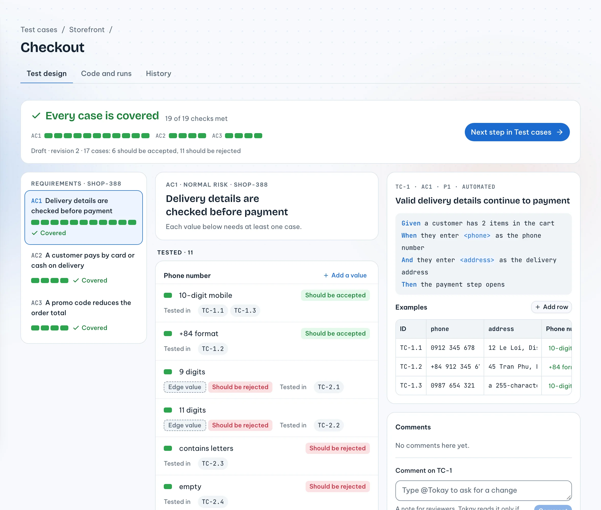Open TC-2.4 chip for empty value
The height and width of the screenshot is (510, 601).
tap(212, 502)
